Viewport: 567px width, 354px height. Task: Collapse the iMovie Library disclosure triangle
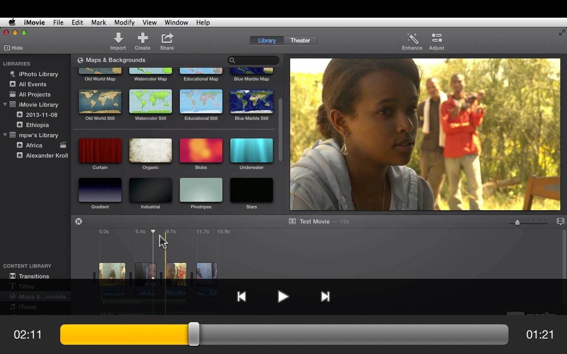click(5, 104)
